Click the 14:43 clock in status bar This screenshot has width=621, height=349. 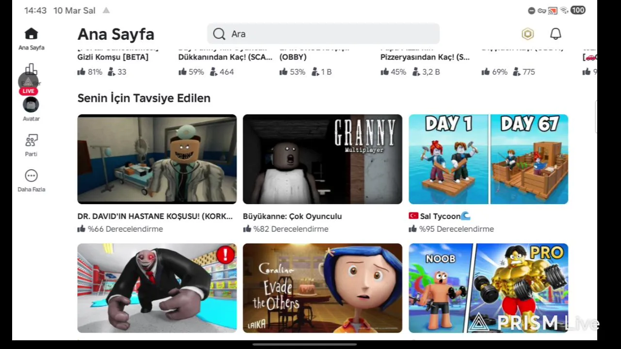click(x=35, y=10)
